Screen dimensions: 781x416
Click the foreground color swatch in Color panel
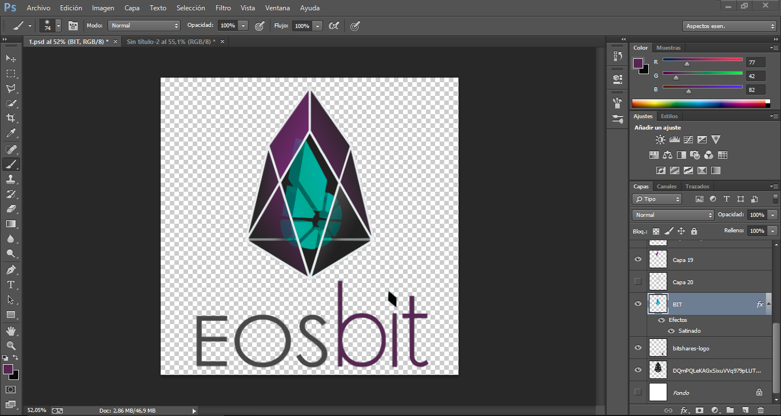pyautogui.click(x=638, y=63)
